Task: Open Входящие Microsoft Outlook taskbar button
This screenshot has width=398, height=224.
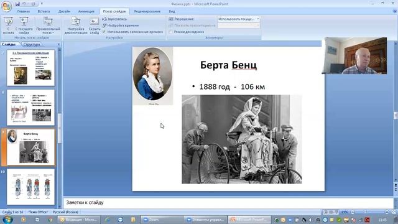Action: point(78,220)
